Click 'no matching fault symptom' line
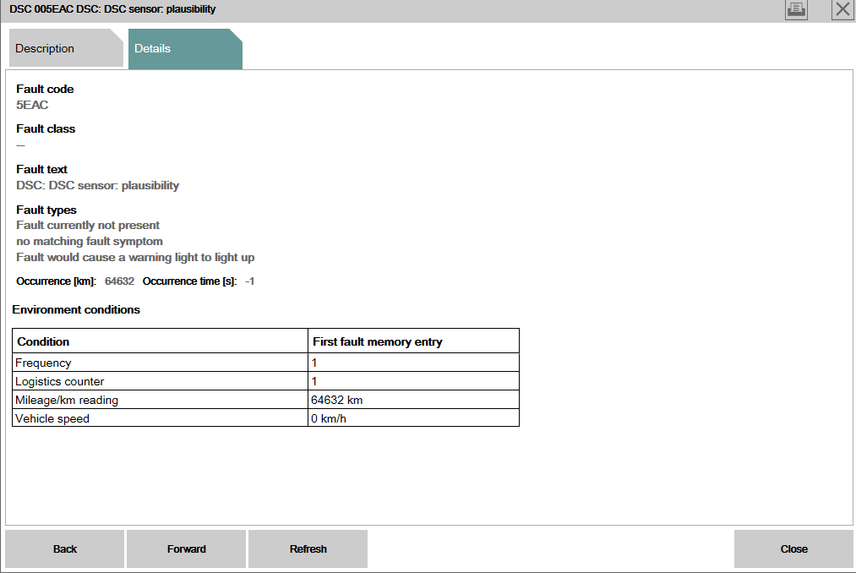The image size is (856, 573). pyautogui.click(x=90, y=242)
